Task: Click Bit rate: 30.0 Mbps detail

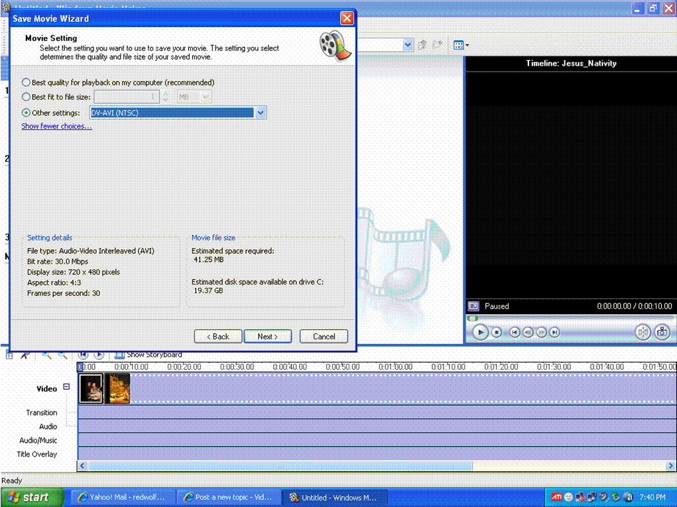Action: 58,262
